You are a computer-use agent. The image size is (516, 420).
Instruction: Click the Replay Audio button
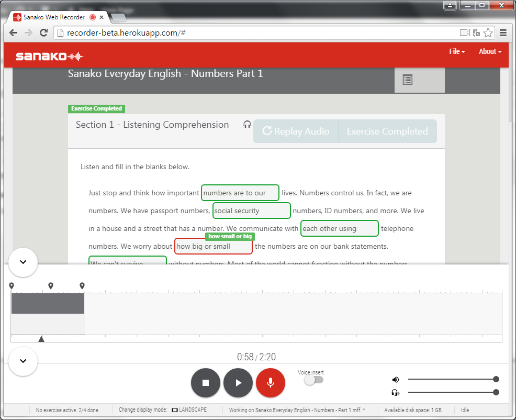[296, 131]
